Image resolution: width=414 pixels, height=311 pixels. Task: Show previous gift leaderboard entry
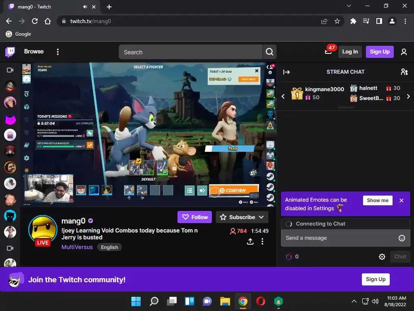point(283,96)
